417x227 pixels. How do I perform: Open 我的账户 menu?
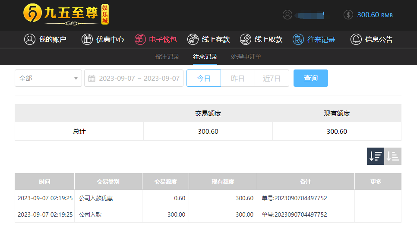click(45, 39)
